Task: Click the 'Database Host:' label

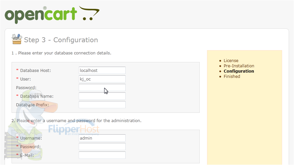Action: click(35, 71)
